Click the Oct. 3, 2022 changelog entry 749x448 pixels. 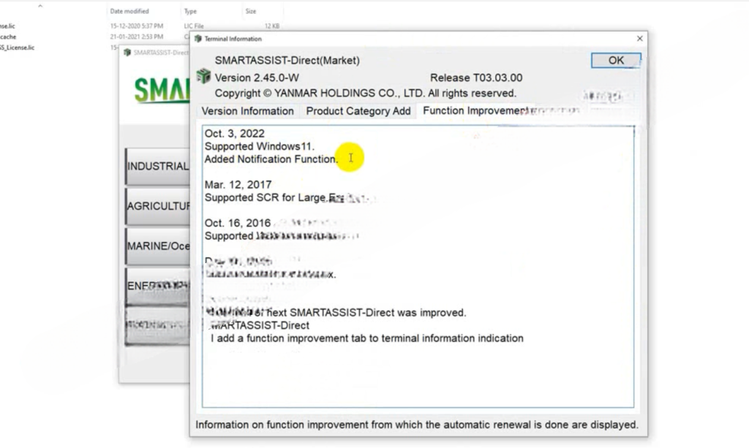click(235, 134)
